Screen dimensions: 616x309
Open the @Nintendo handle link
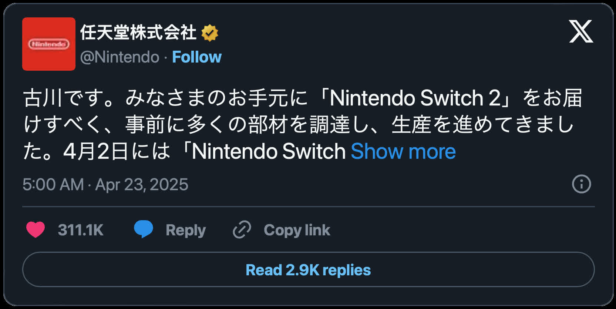pyautogui.click(x=120, y=57)
